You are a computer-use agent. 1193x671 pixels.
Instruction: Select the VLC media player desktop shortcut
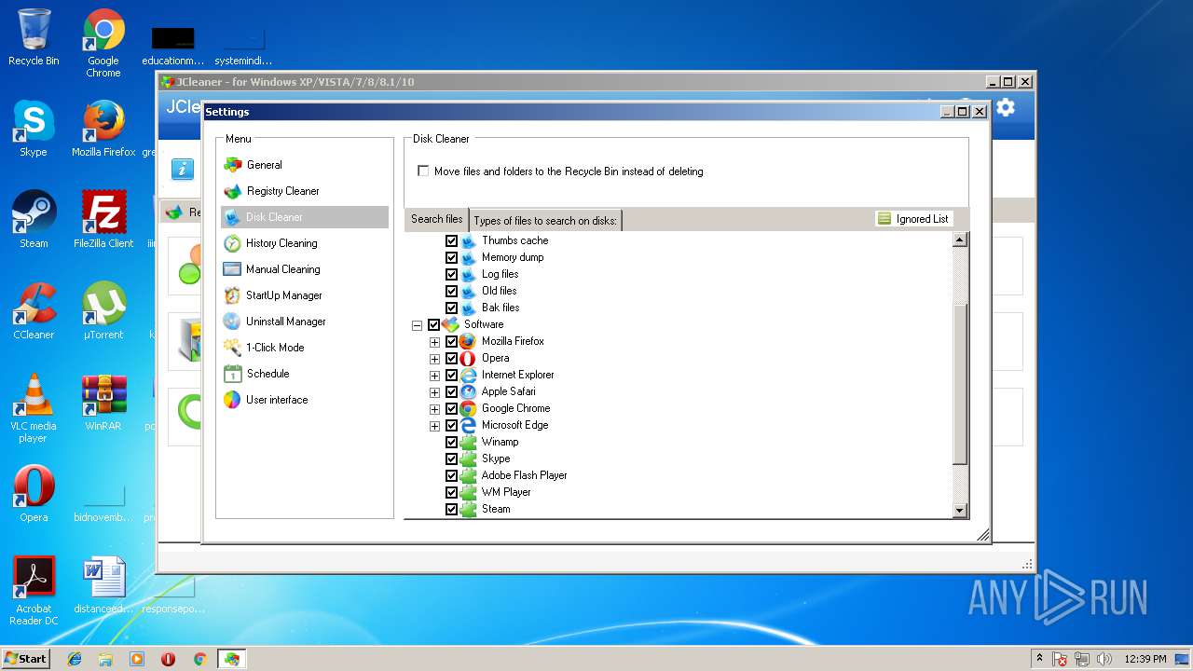(34, 408)
